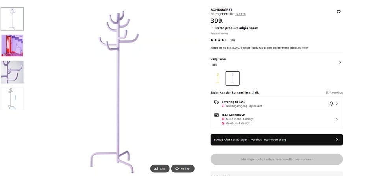The width and height of the screenshot is (378, 176).
Task: Click the delivery truck icon
Action: click(216, 102)
